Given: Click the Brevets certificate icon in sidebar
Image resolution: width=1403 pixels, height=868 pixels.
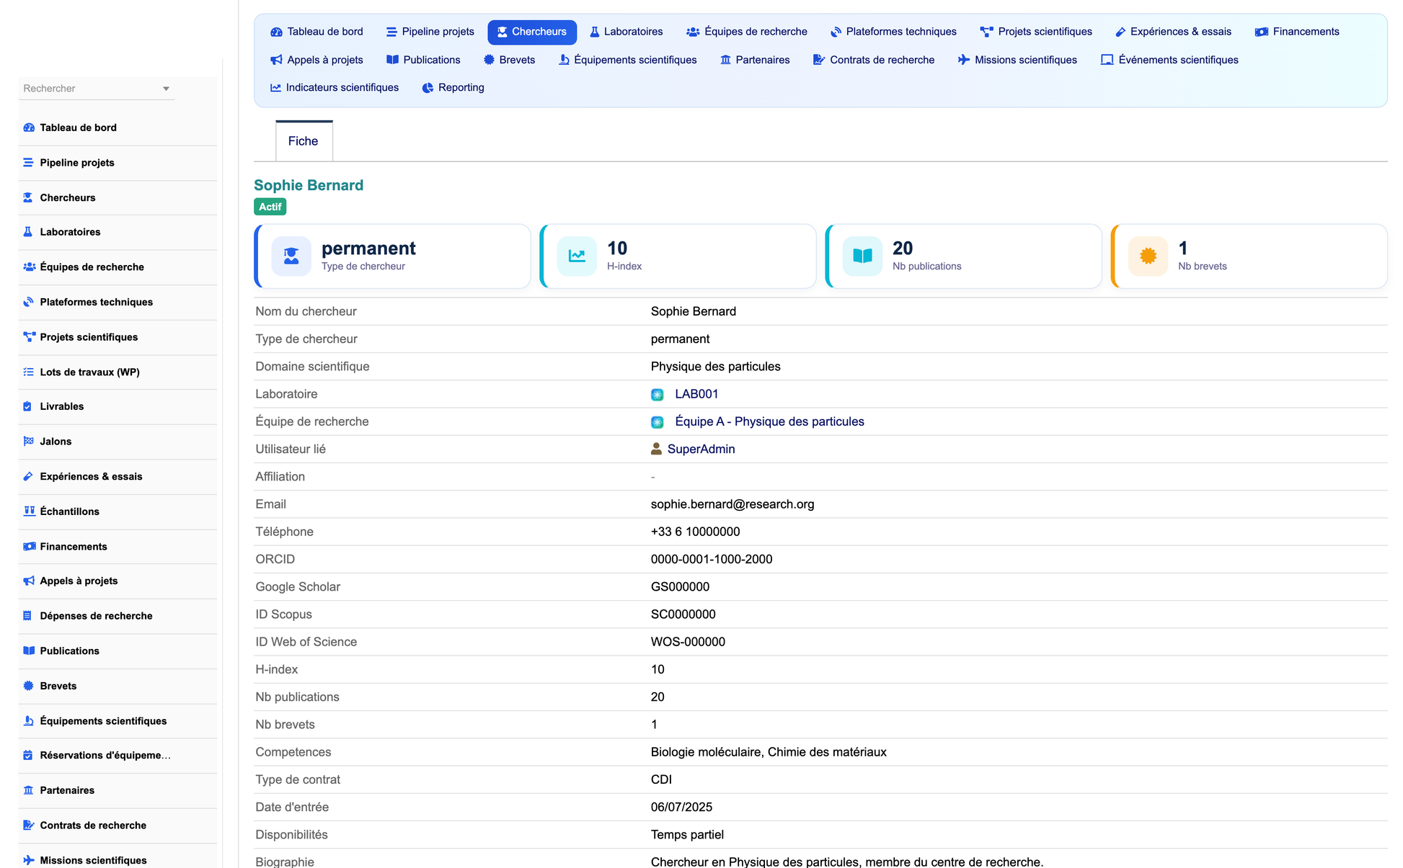Looking at the screenshot, I should tap(29, 686).
